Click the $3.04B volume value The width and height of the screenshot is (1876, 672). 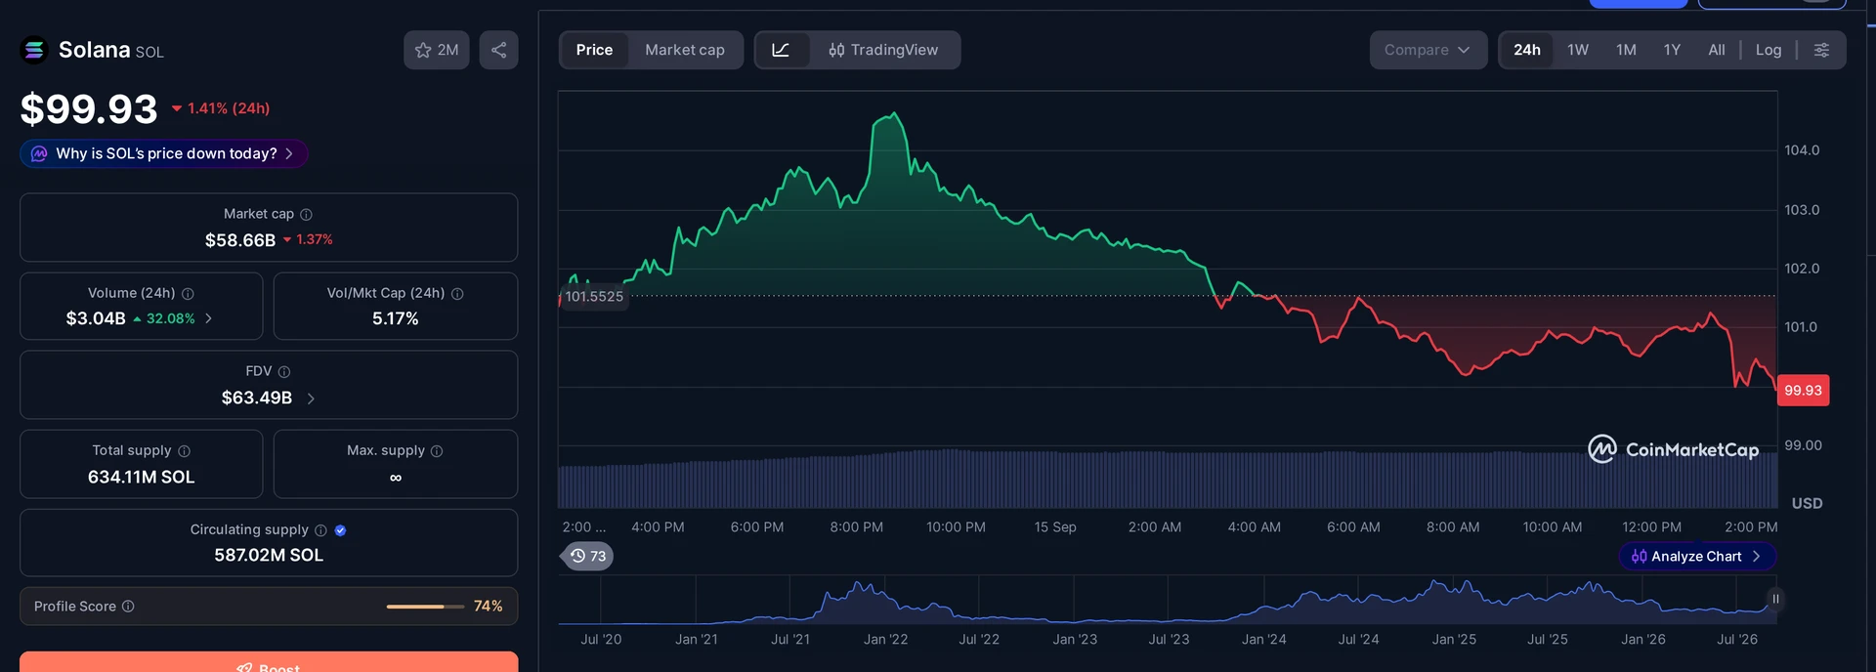[96, 318]
